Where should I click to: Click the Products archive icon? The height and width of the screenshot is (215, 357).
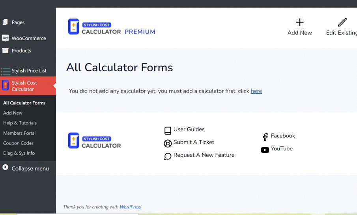click(5, 50)
